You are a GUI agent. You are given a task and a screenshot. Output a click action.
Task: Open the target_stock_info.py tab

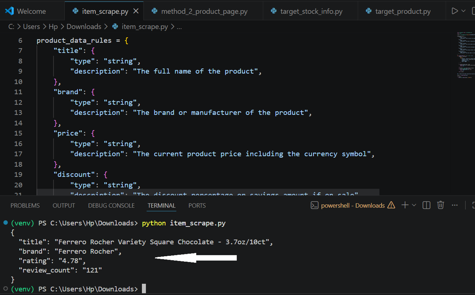[x=310, y=11]
